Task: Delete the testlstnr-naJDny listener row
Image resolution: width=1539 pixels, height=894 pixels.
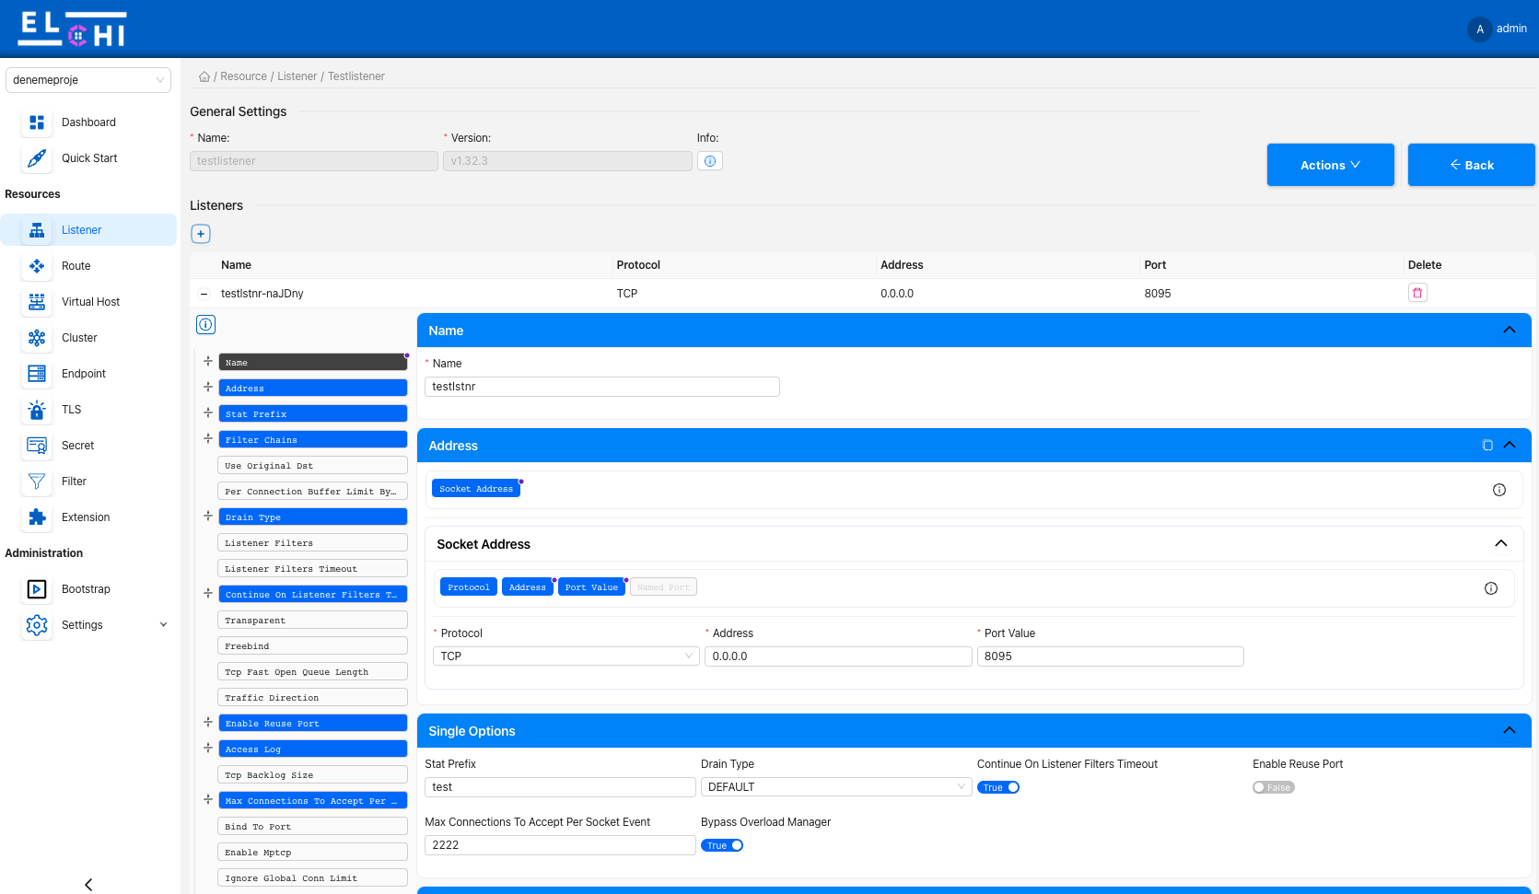Action: click(1417, 293)
